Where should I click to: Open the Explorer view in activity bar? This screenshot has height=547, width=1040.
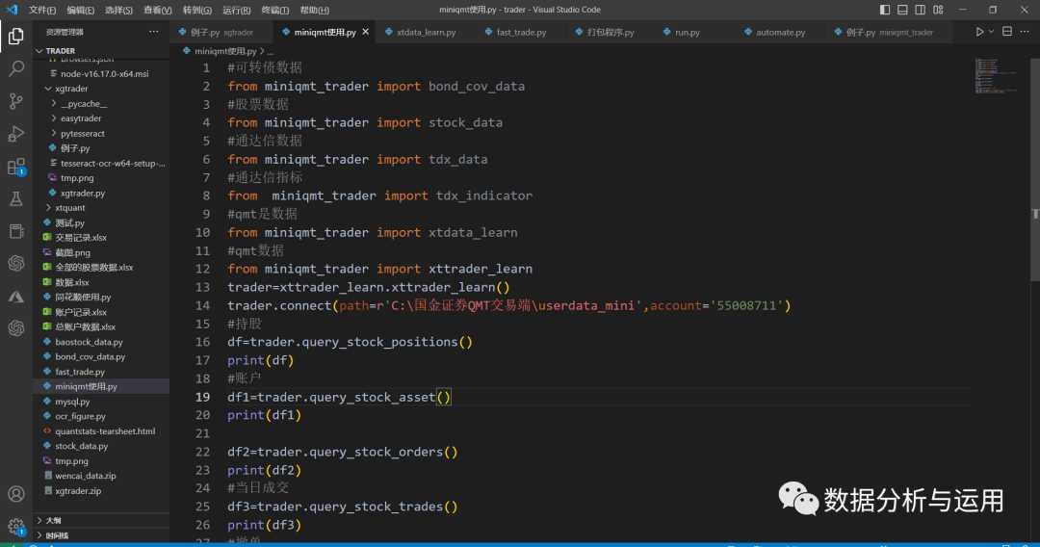[16, 36]
